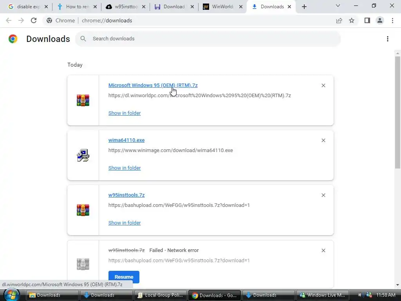Open the tab search chevron
The image size is (401, 301).
pos(338,5)
